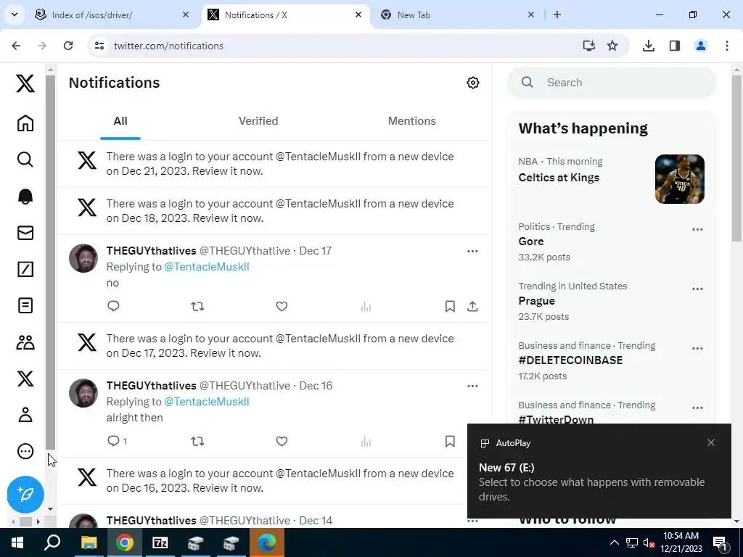The height and width of the screenshot is (557, 743).
Task: Click the Search input field on X
Action: click(x=611, y=83)
